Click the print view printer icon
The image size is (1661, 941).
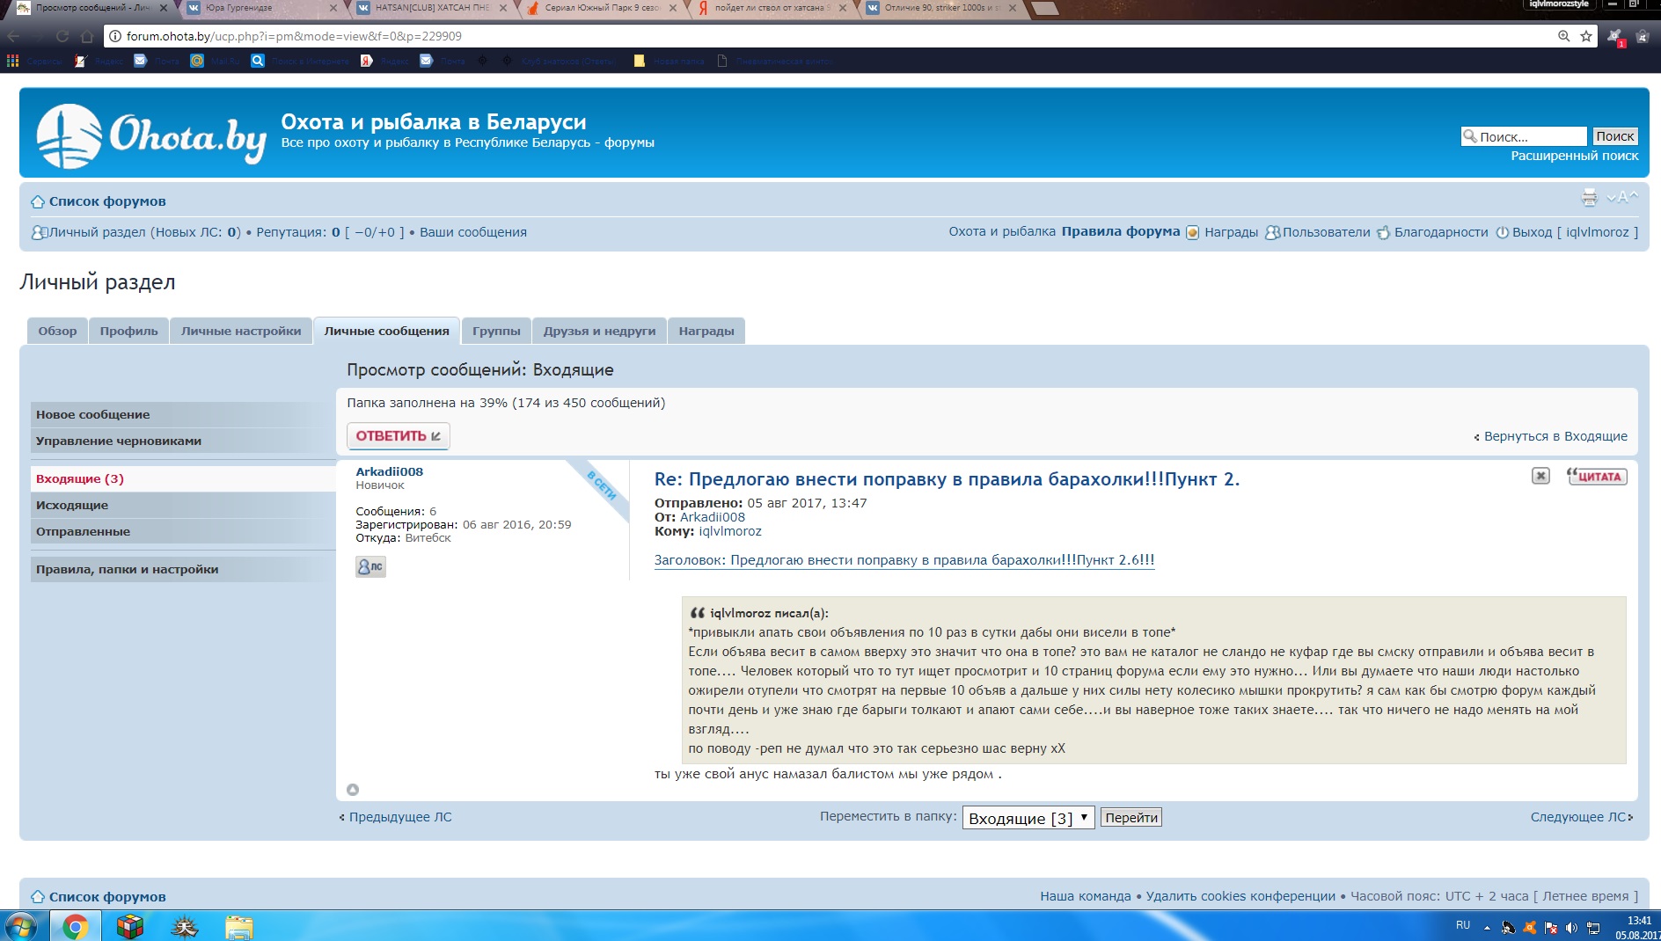tap(1589, 198)
